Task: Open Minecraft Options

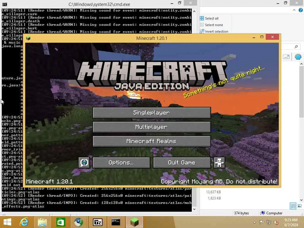Action: tap(121, 162)
